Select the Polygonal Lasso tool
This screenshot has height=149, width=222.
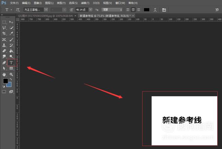(4, 28)
